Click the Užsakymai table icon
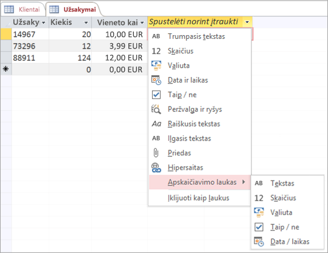 pyautogui.click(x=54, y=9)
